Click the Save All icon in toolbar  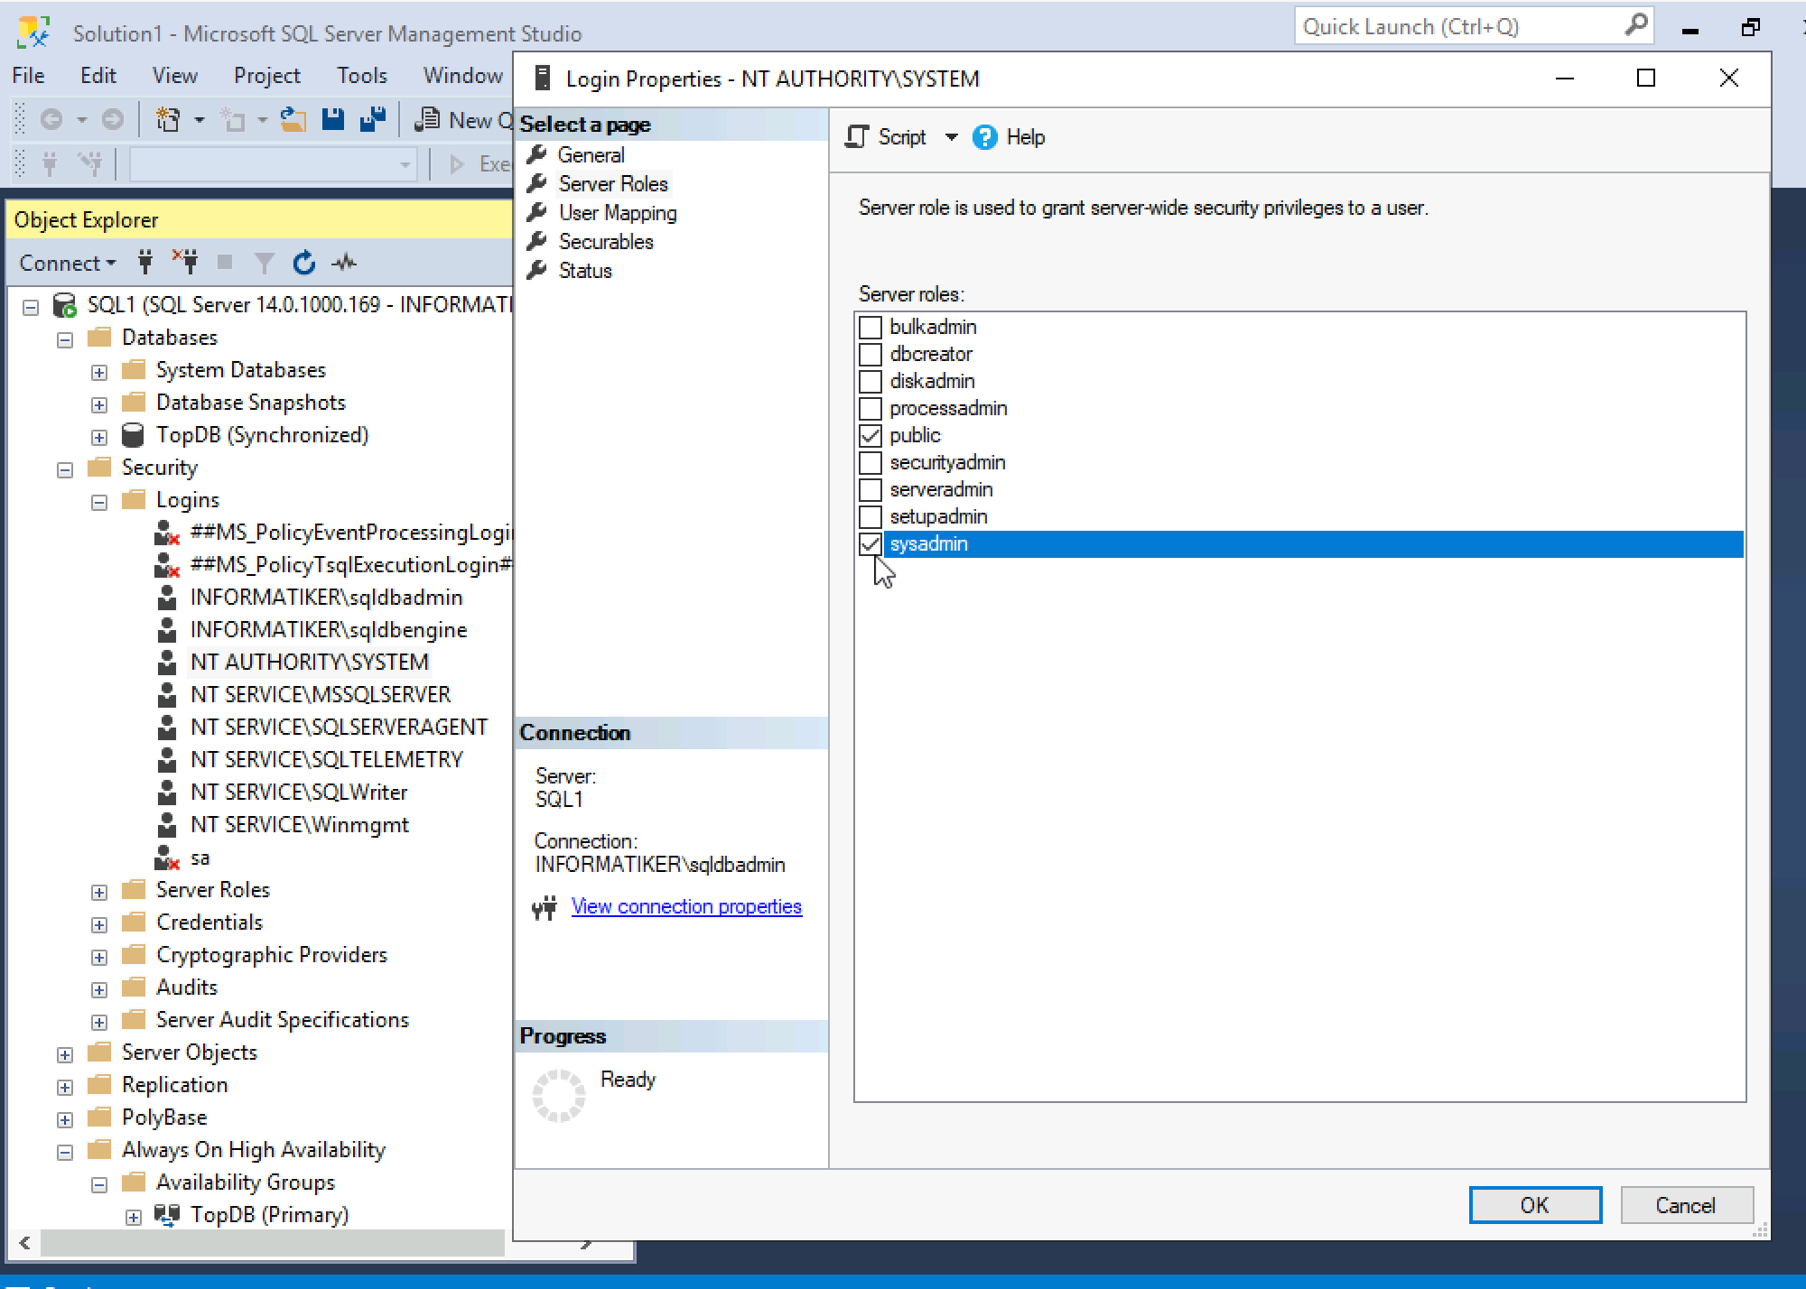pyautogui.click(x=372, y=119)
